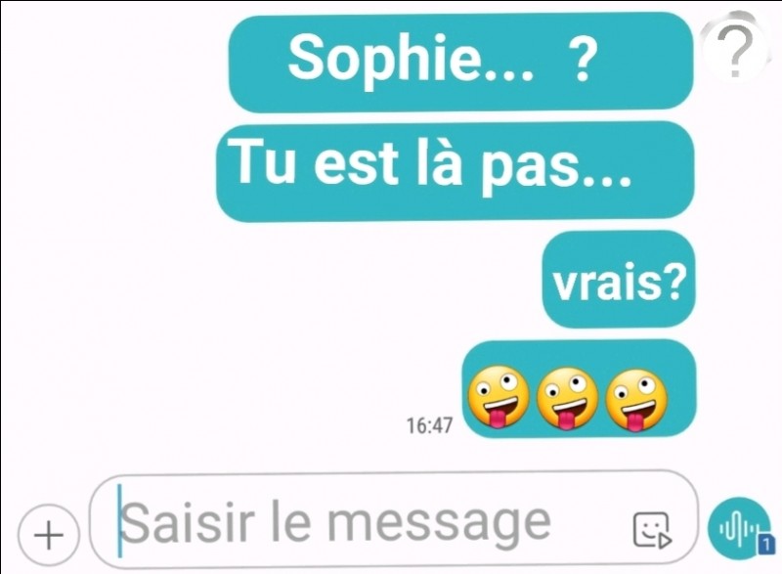The height and width of the screenshot is (574, 782).
Task: Click the question mark after Sophie...
Action: (x=582, y=60)
